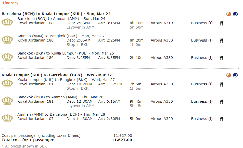Image resolution: width=243 pixels, height=148 pixels.
Task: Click the meal icon on the Royal Jordanian 107 flight
Action: [x=222, y=119]
